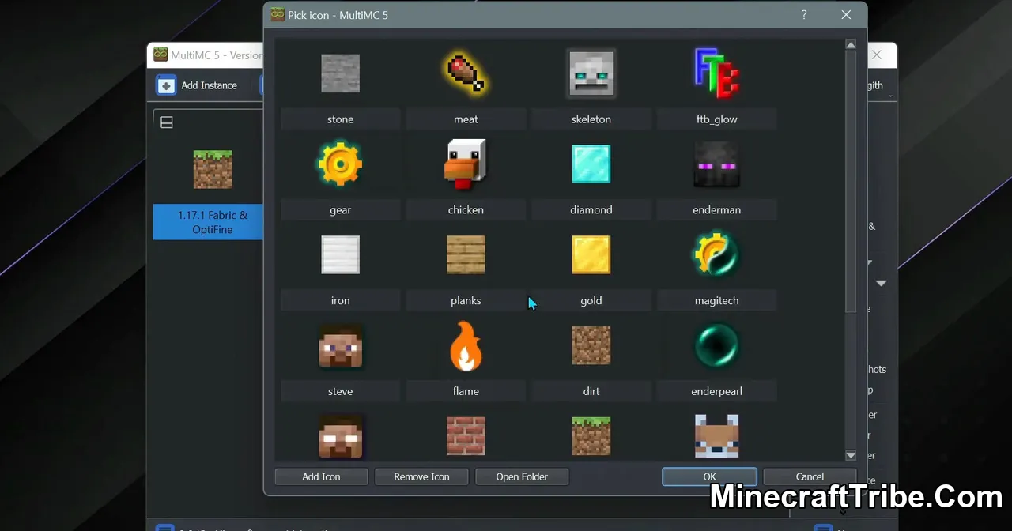Click the Cancel button
This screenshot has height=531, width=1012.
(810, 476)
